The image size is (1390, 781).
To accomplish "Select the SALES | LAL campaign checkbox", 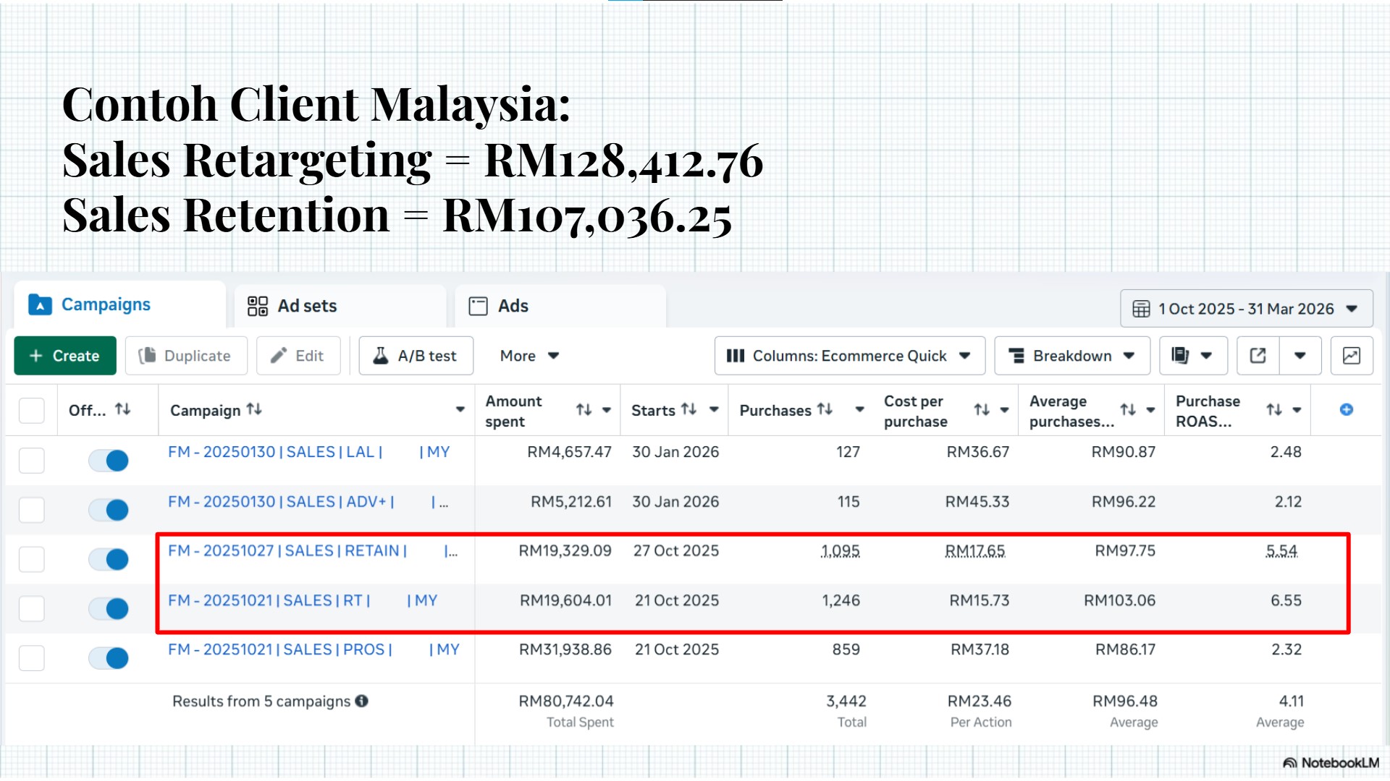I will point(32,460).
